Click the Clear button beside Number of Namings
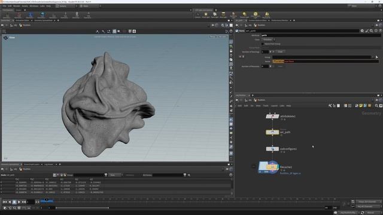The image size is (383, 215). pos(280,52)
